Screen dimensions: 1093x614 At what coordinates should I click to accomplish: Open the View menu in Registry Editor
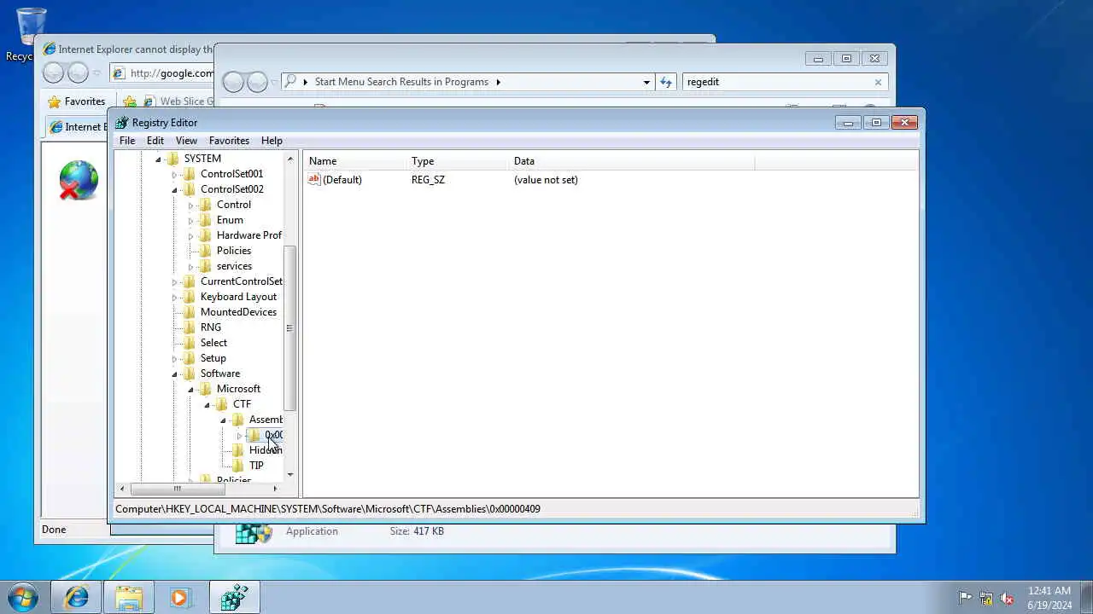coord(186,141)
